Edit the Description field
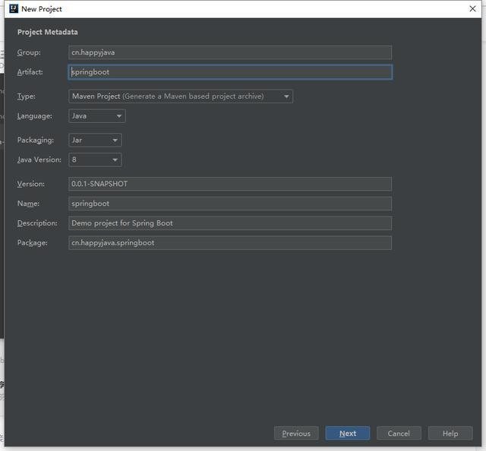The width and height of the screenshot is (486, 451). coord(230,223)
